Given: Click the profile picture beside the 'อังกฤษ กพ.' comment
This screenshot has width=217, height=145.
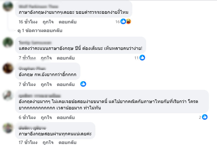Looking at the screenshot, I should pyautogui.click(x=8, y=68).
